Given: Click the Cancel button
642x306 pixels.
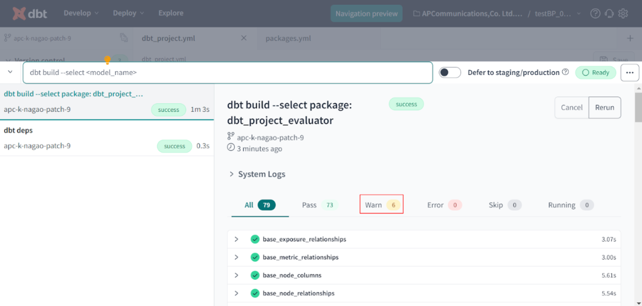Looking at the screenshot, I should pos(571,108).
